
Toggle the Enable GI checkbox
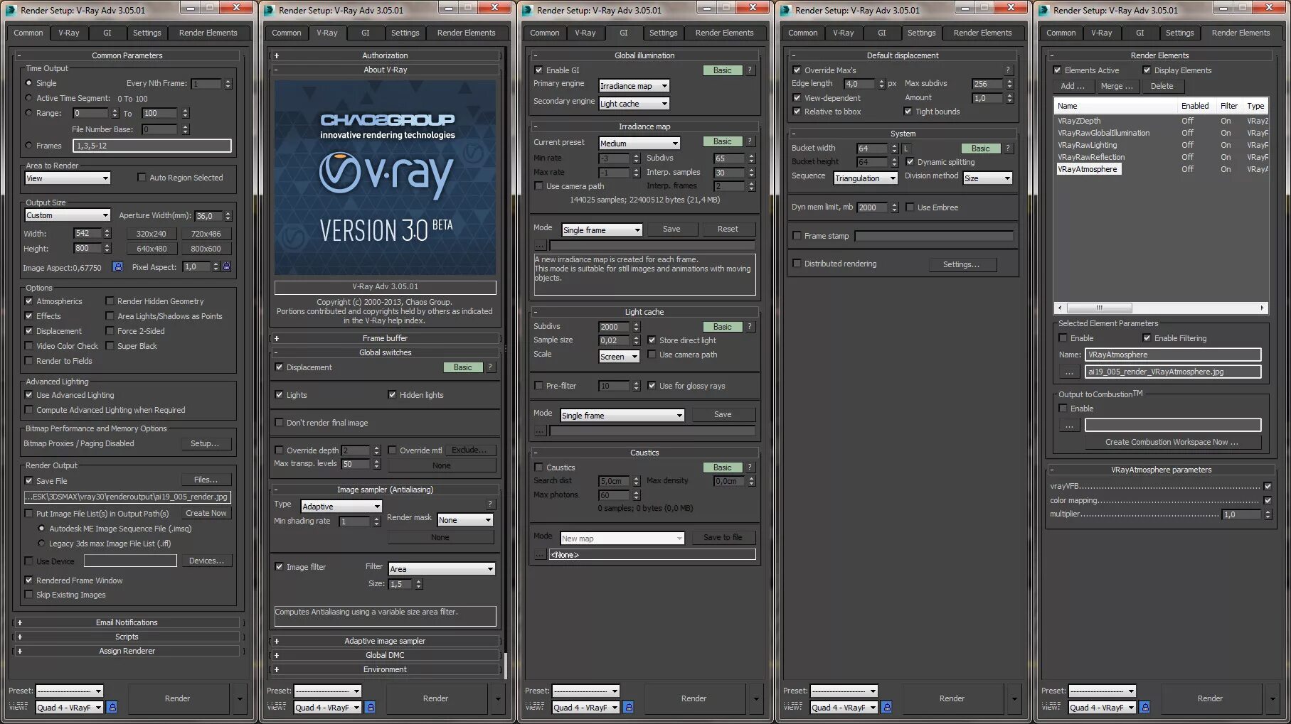tap(538, 70)
